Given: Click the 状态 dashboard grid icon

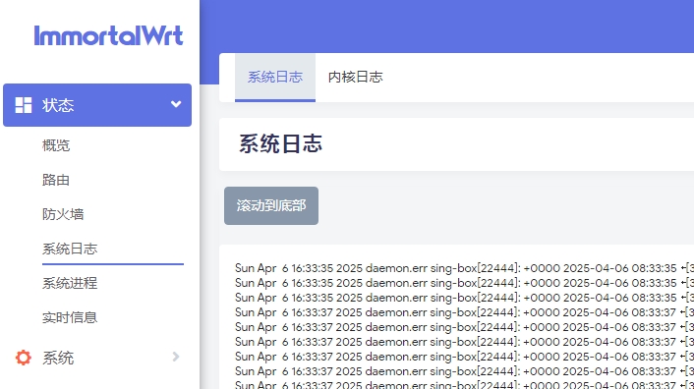Looking at the screenshot, I should click(24, 105).
